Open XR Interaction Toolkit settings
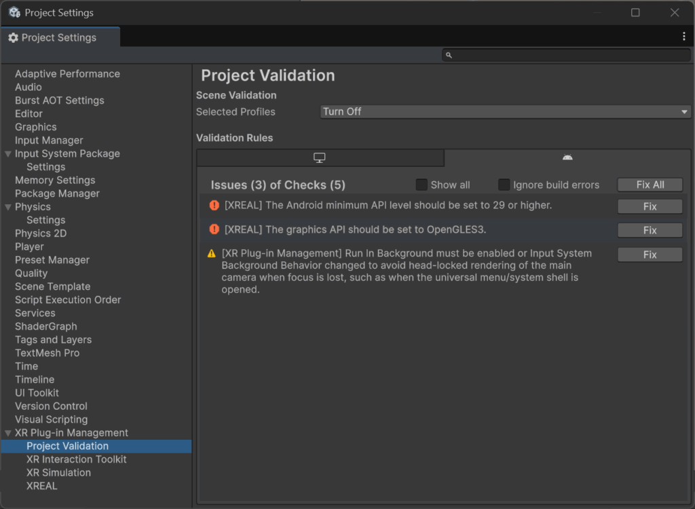The height and width of the screenshot is (509, 695). (76, 459)
